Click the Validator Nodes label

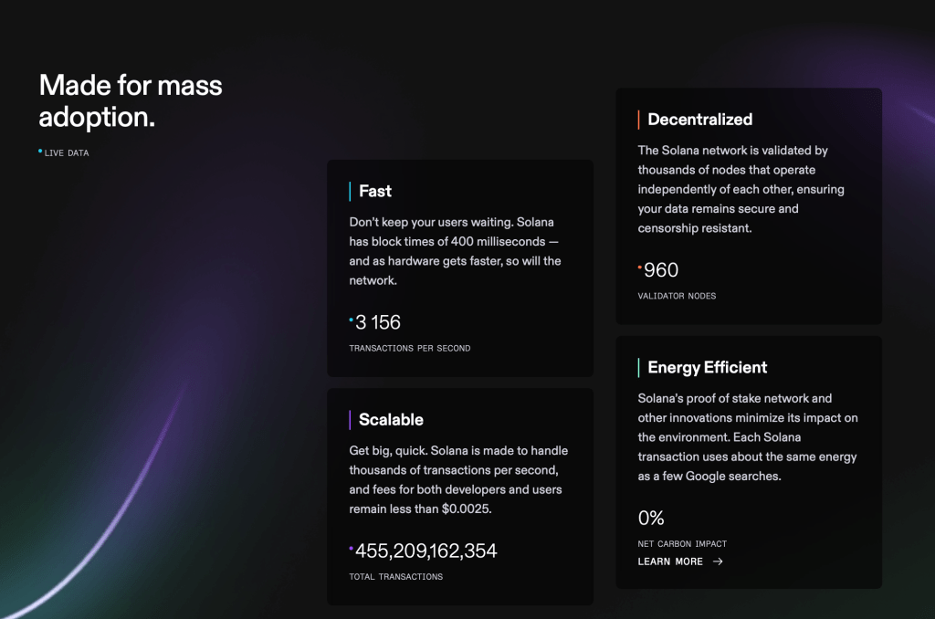[x=677, y=296]
